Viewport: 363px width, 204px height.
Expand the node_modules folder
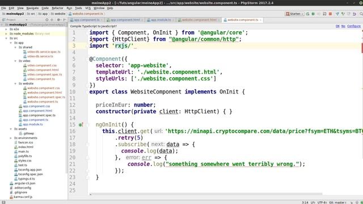point(6,34)
